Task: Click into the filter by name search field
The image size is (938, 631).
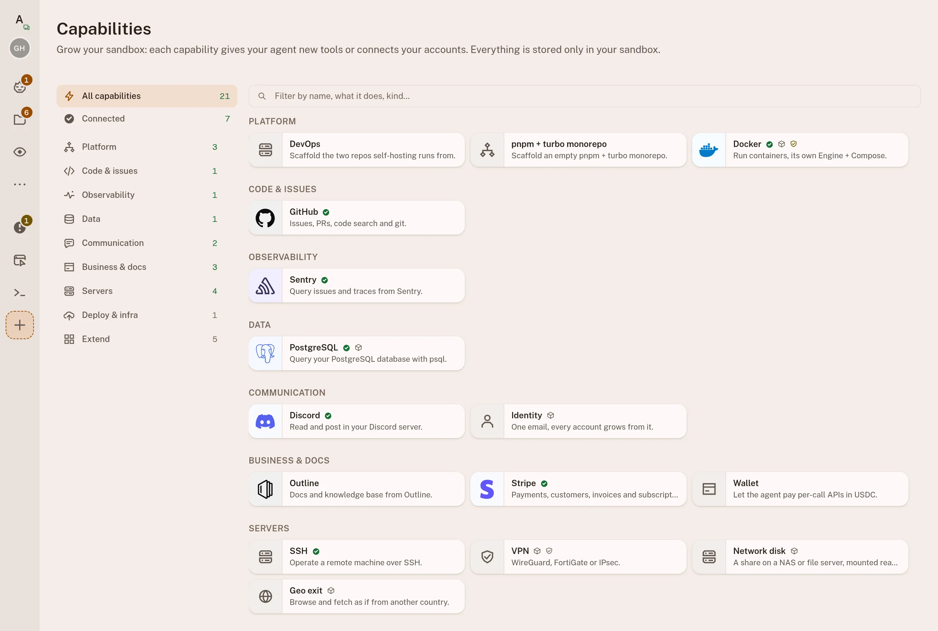Action: (x=584, y=96)
